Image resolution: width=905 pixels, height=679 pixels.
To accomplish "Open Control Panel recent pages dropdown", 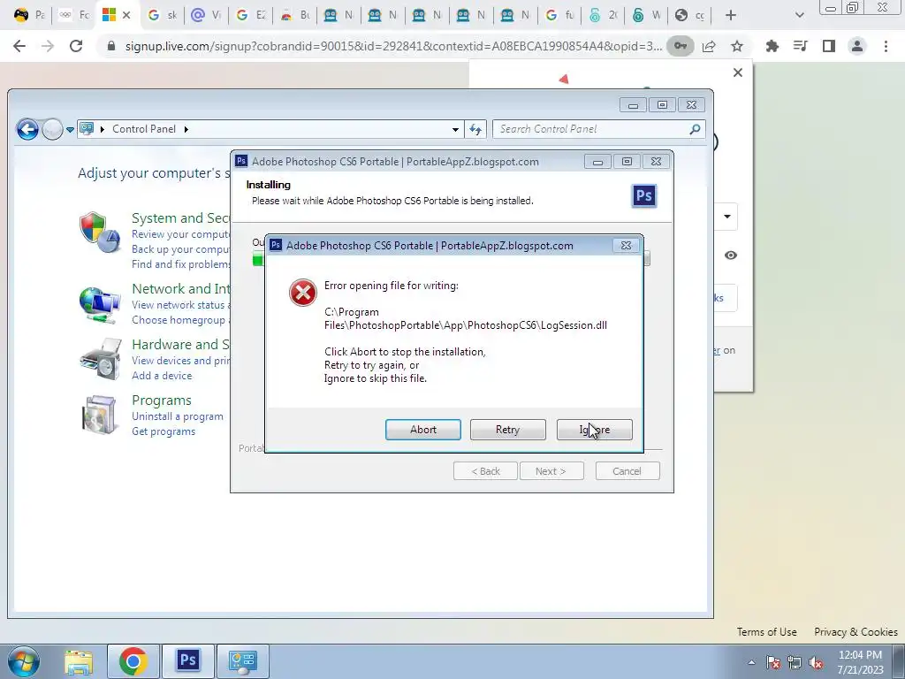I will click(x=70, y=130).
